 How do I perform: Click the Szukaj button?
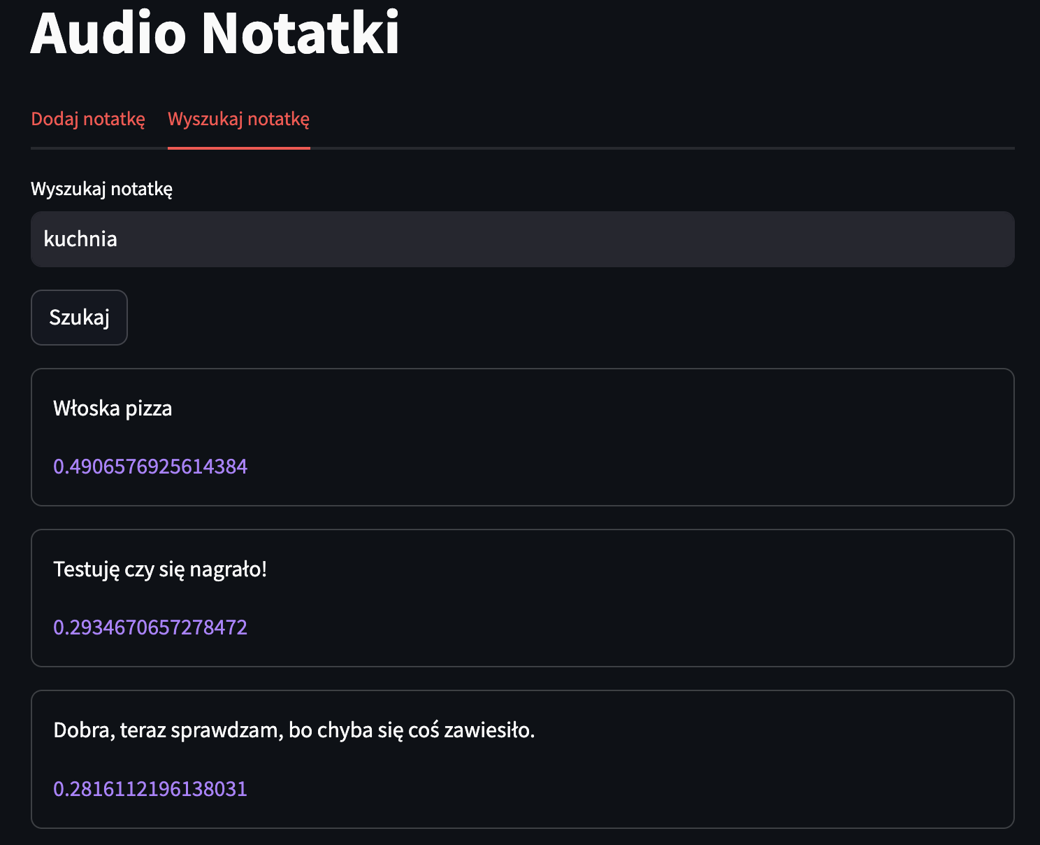tap(79, 318)
